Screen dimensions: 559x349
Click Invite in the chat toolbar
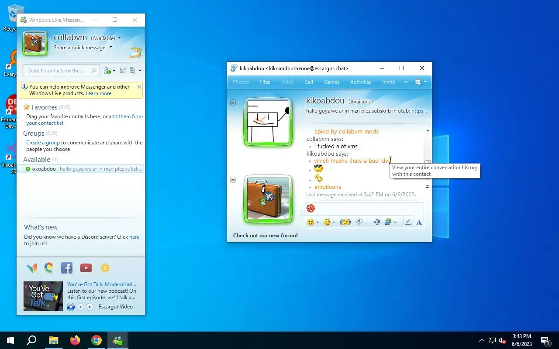tap(388, 82)
